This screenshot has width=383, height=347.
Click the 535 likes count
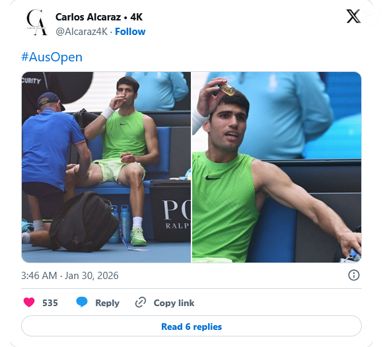point(50,303)
